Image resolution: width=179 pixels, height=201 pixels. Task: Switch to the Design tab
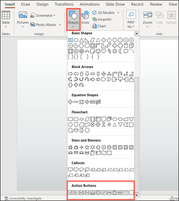43,4
